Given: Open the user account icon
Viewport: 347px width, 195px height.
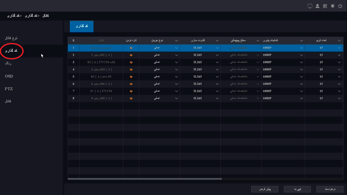Looking at the screenshot, I should click(318, 6).
